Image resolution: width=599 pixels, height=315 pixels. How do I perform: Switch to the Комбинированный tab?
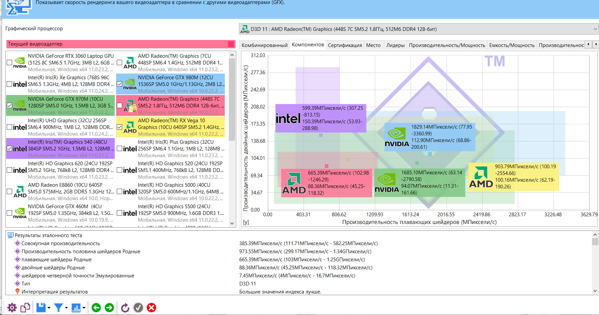pos(265,45)
